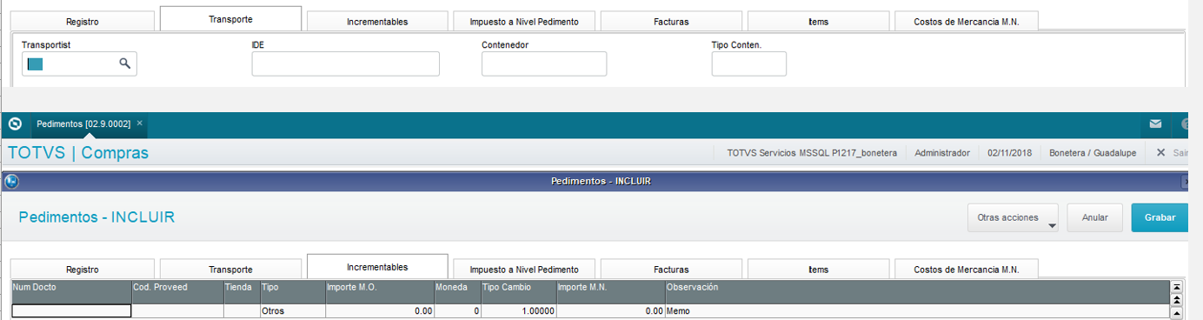The width and height of the screenshot is (1203, 320).
Task: Click the IDE input field
Action: [346, 63]
